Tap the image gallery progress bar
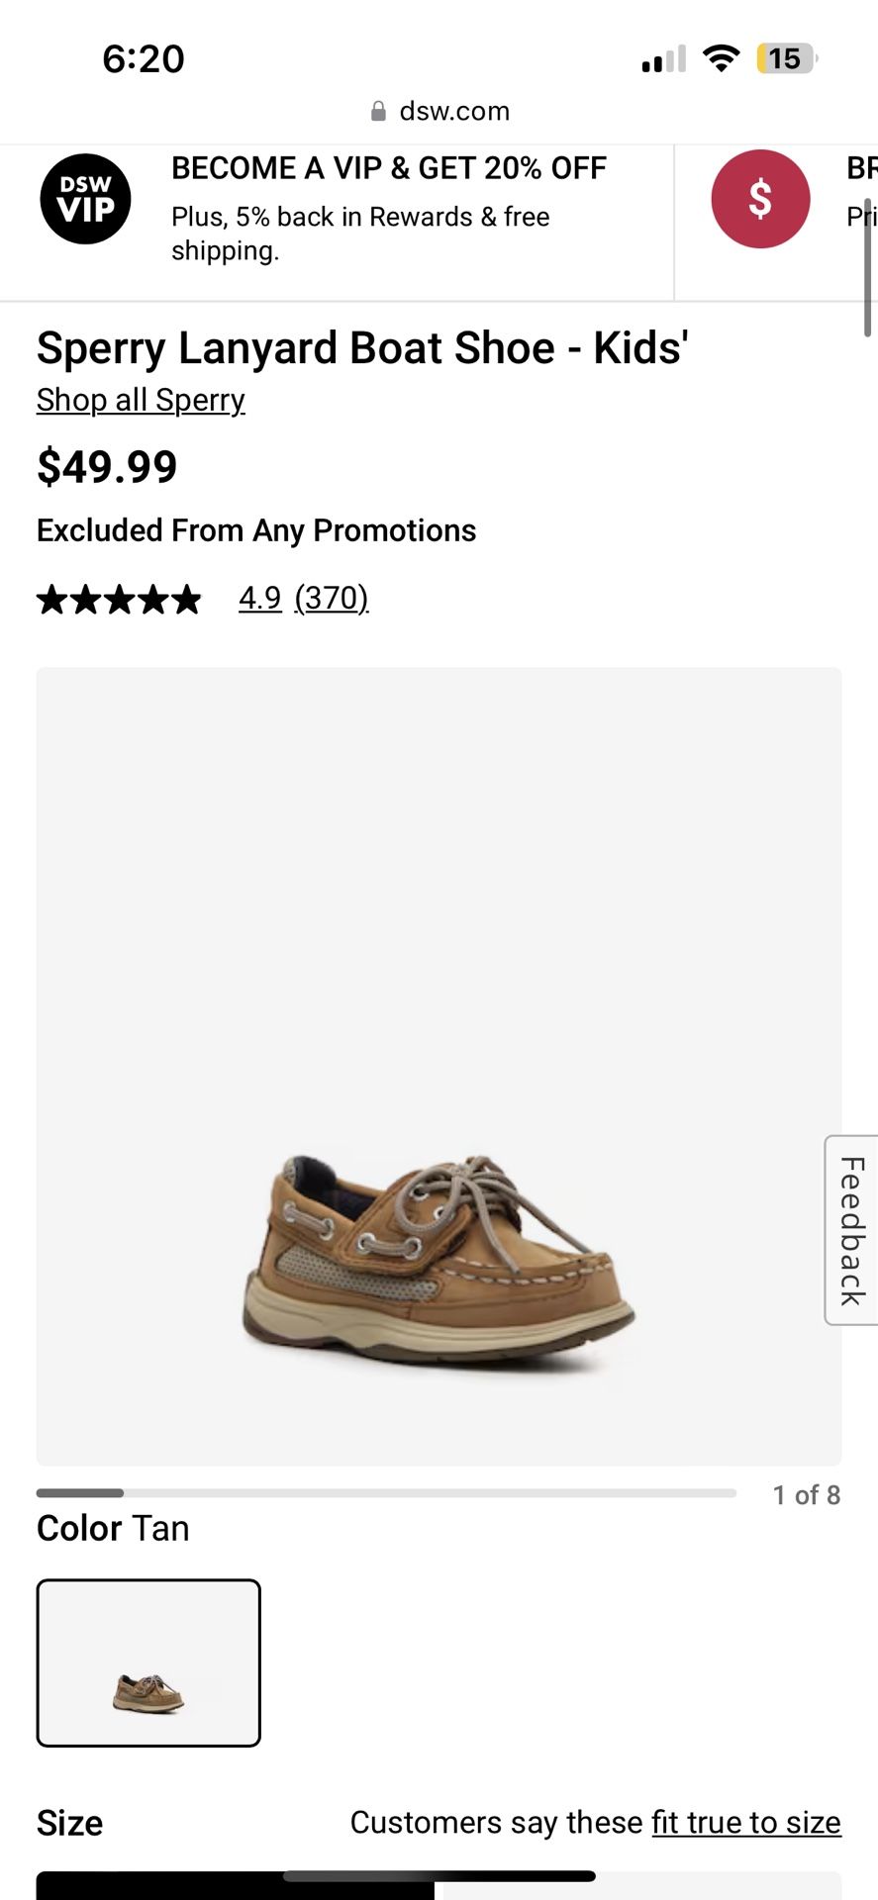The image size is (878, 1900). coord(386,1493)
